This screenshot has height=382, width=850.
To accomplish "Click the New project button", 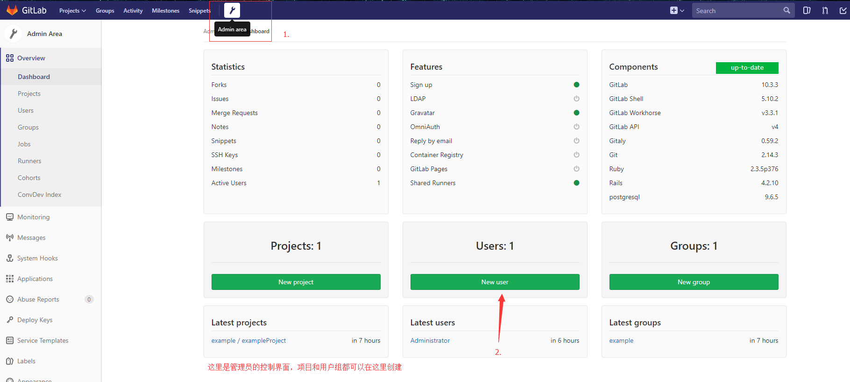I will tap(296, 282).
